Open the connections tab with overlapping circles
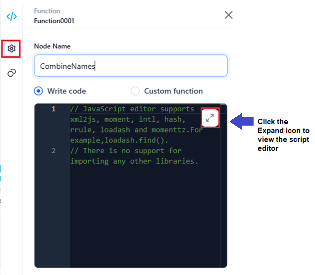This screenshot has width=315, height=275. click(11, 73)
